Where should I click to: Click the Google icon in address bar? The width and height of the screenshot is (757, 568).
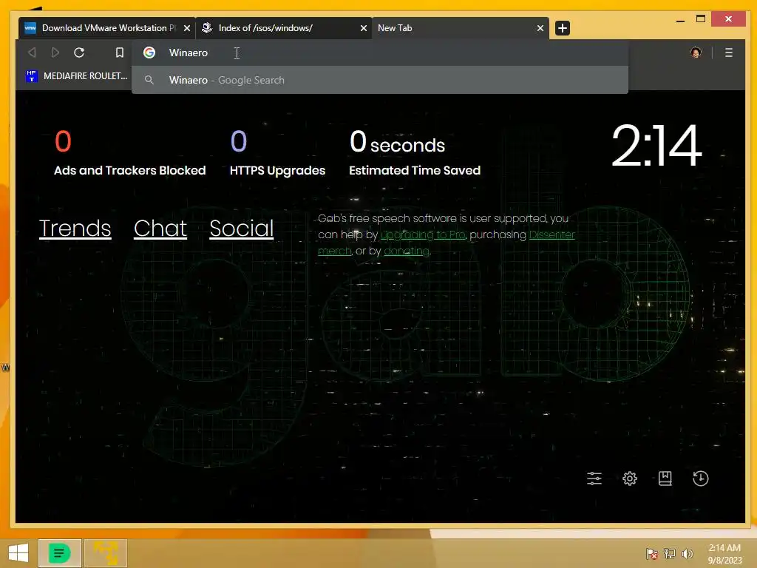(149, 53)
